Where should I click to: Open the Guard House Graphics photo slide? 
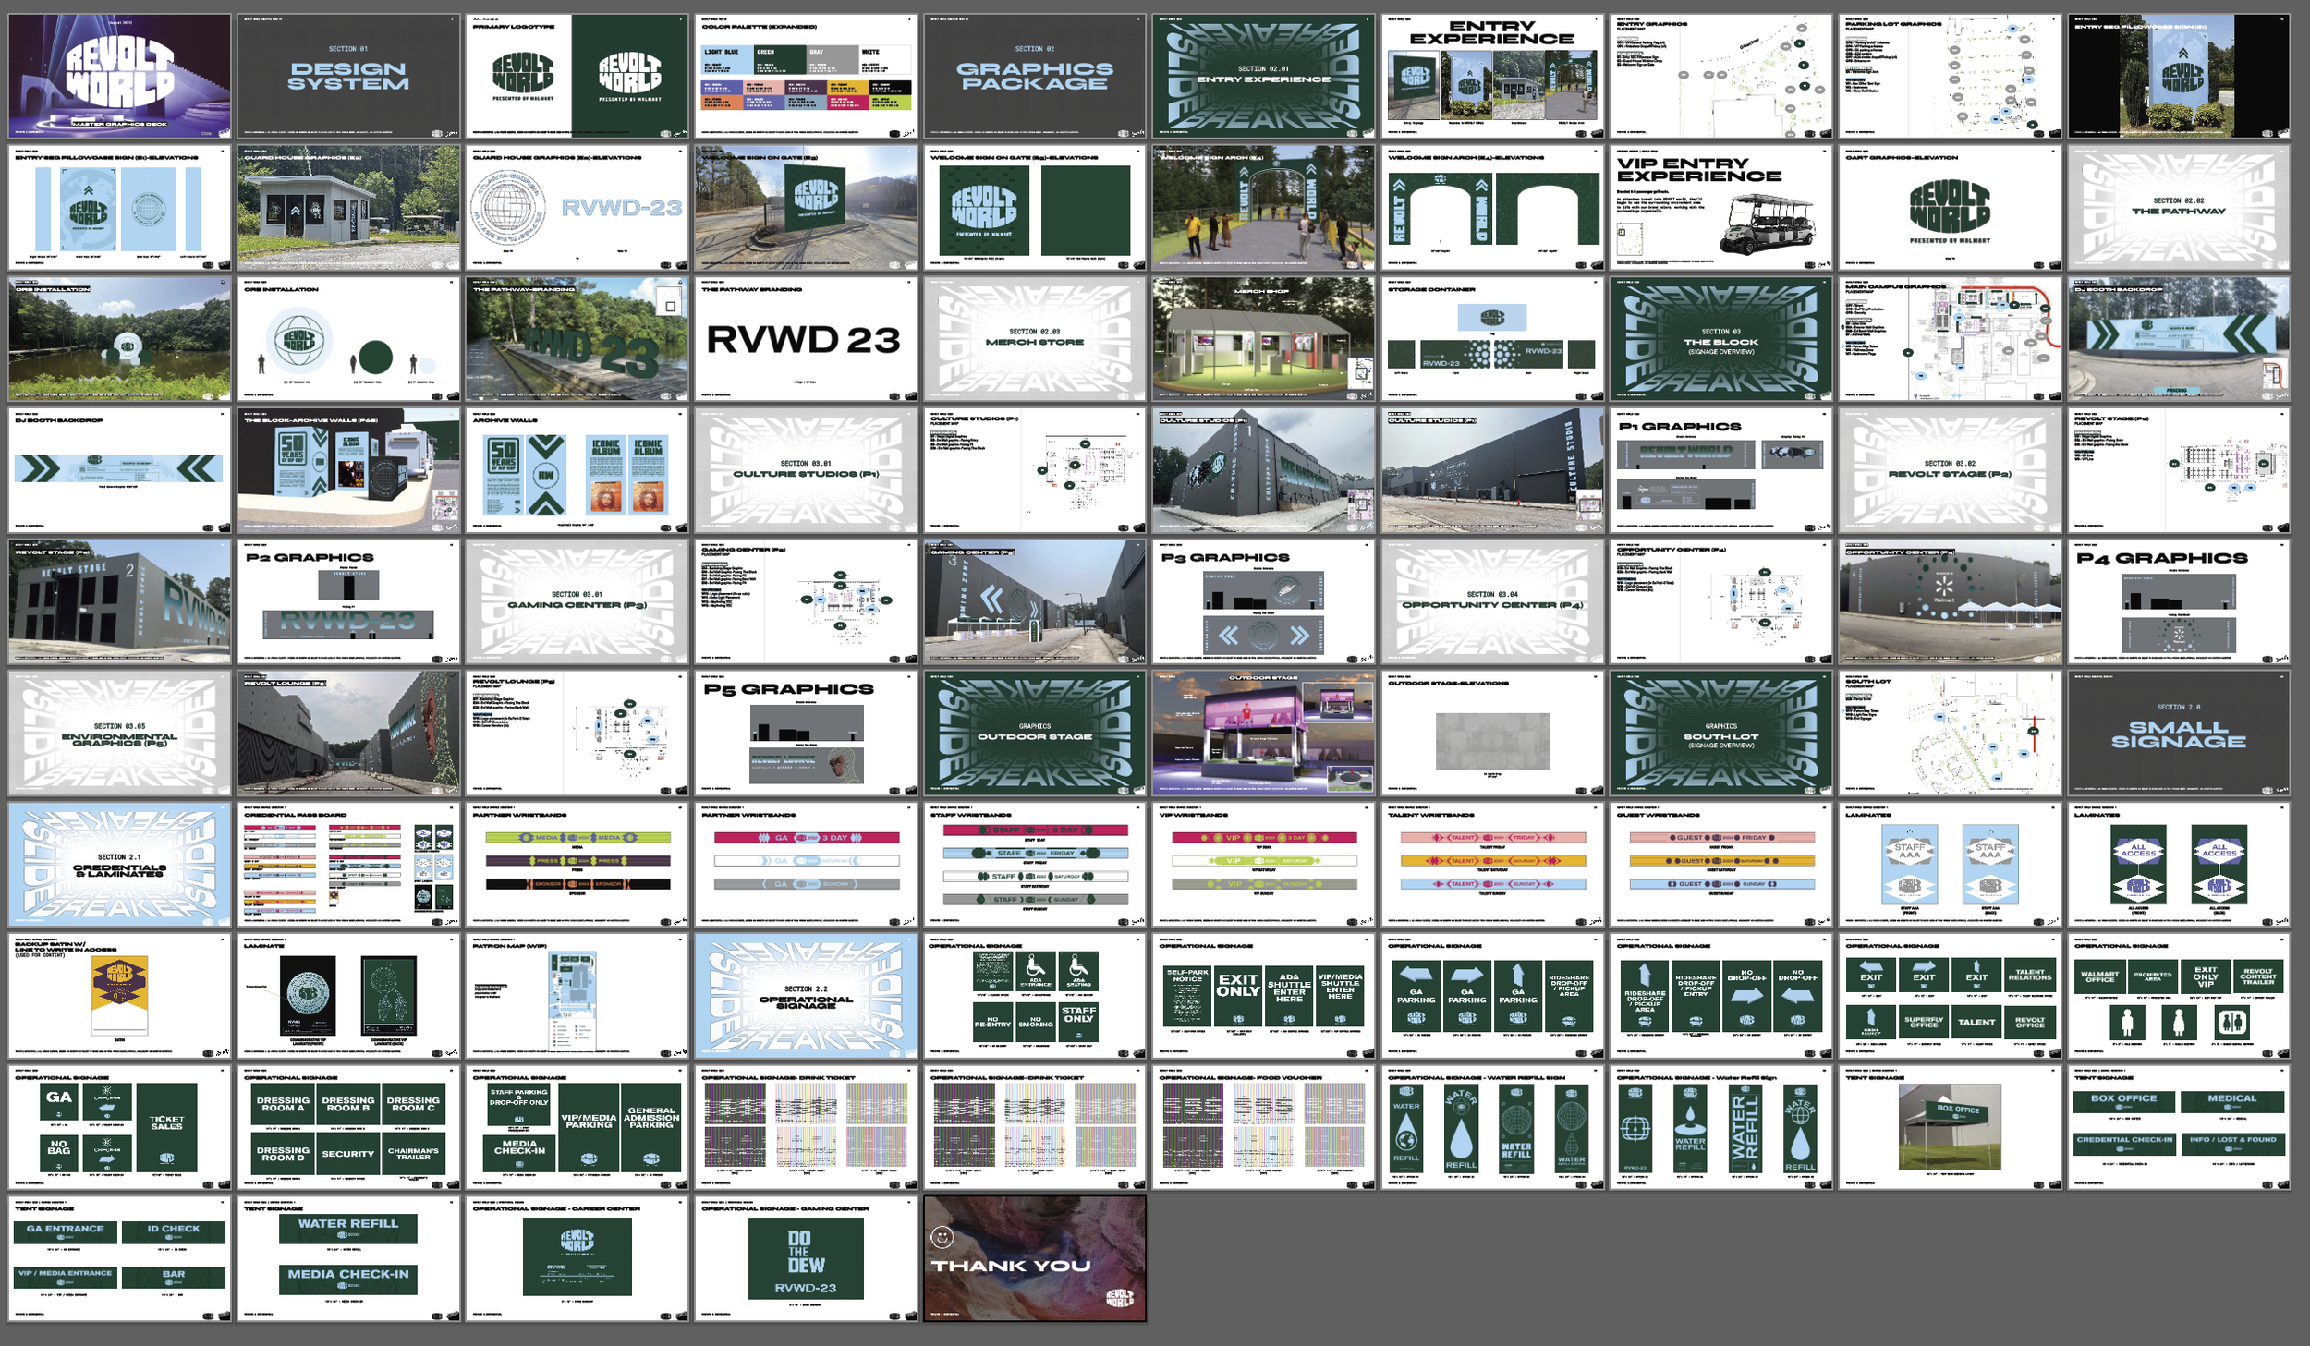[x=348, y=208]
